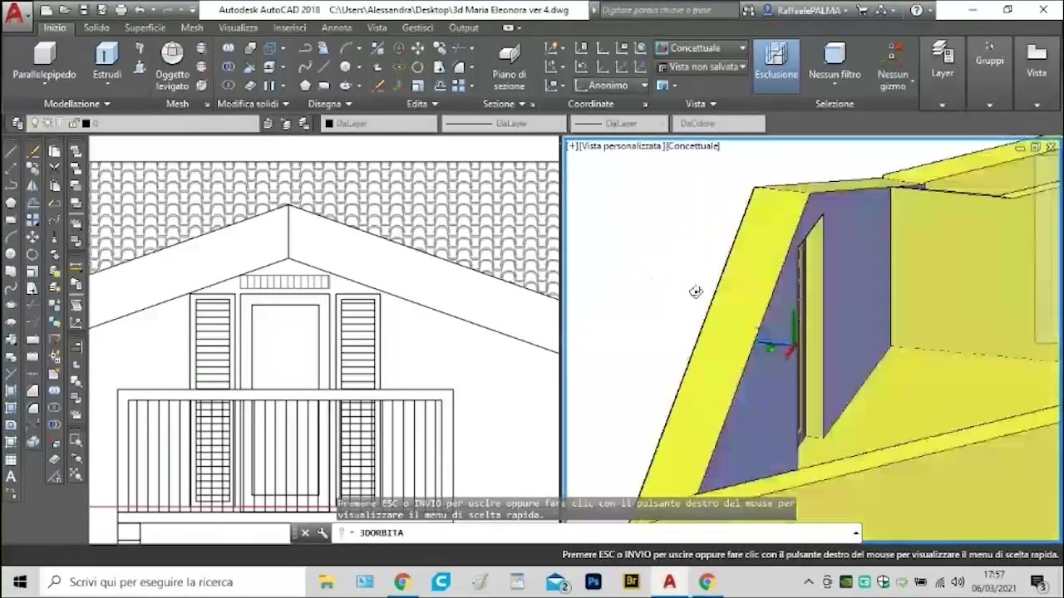Open Windows Start menu
The height and width of the screenshot is (598, 1064).
(x=20, y=581)
